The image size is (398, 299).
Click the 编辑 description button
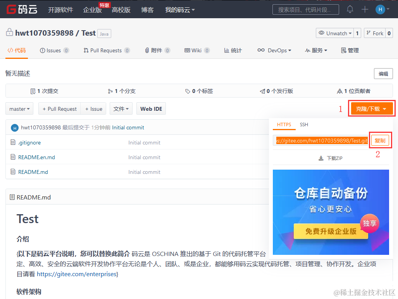(383, 74)
